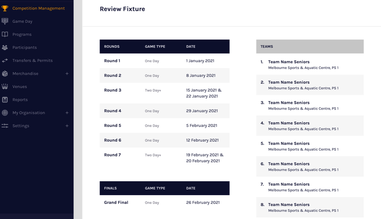Click the Merchandise box icon
Viewport: 381px width, 219px height.
click(5, 74)
